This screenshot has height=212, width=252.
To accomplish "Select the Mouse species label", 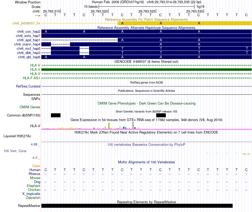I will coord(35,178).
